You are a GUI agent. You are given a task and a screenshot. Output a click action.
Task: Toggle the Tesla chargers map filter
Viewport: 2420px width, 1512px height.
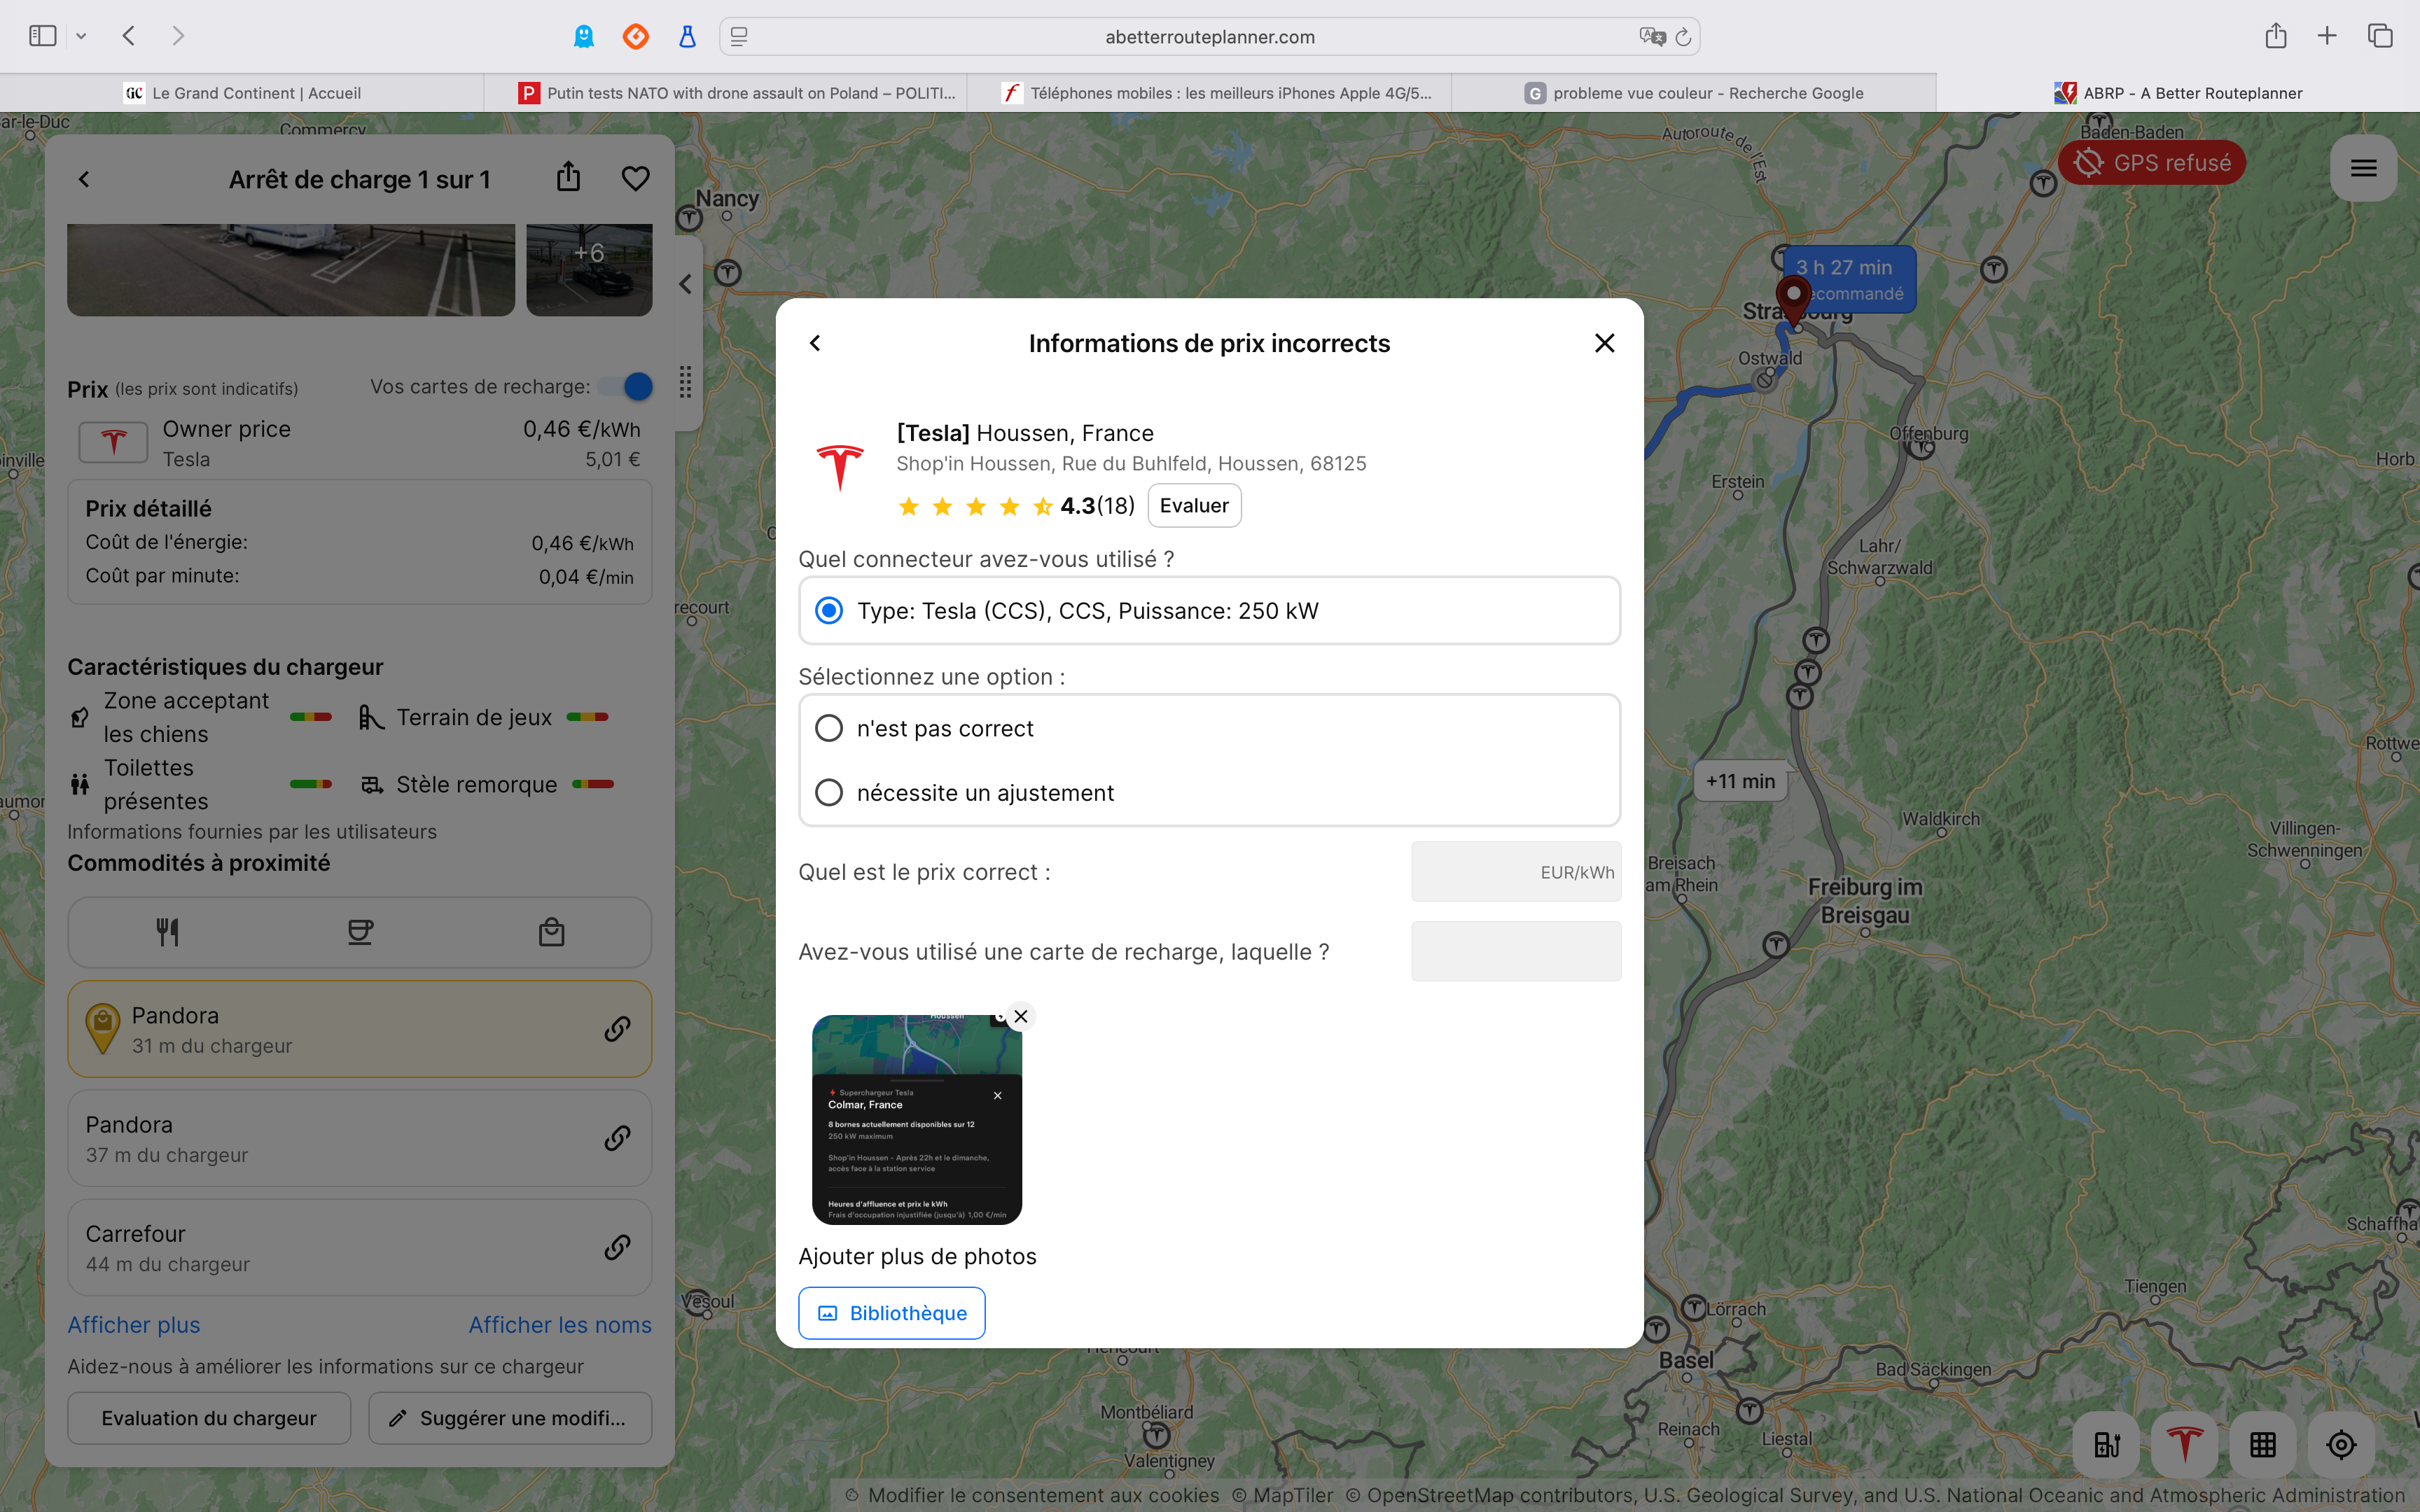(2185, 1444)
